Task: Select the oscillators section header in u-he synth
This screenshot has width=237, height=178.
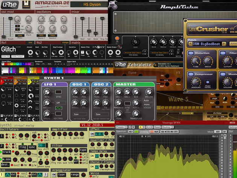Action: tap(52, 12)
